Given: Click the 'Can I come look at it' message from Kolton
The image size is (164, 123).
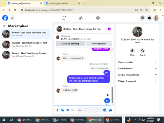Looking at the screenshot, I should [73, 58].
